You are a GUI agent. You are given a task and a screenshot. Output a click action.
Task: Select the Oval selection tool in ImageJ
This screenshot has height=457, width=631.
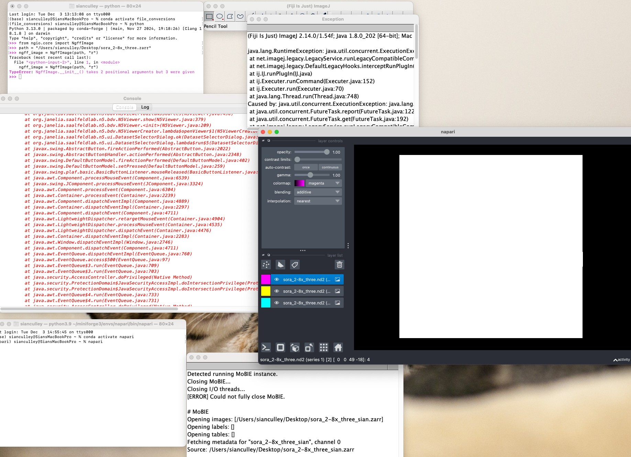tap(220, 16)
